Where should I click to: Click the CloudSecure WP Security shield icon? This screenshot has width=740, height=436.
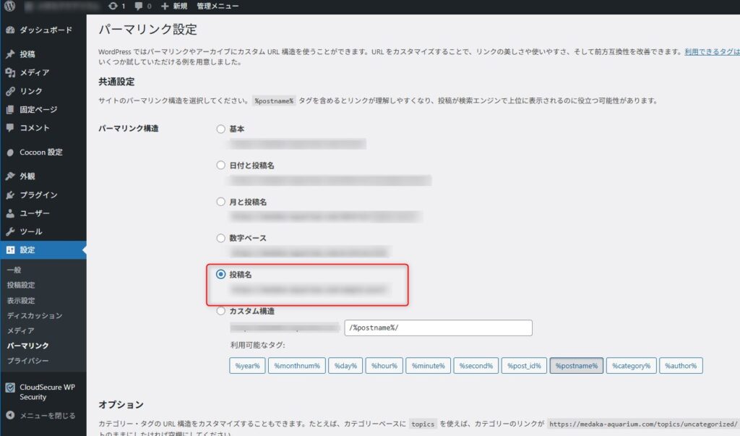point(10,388)
